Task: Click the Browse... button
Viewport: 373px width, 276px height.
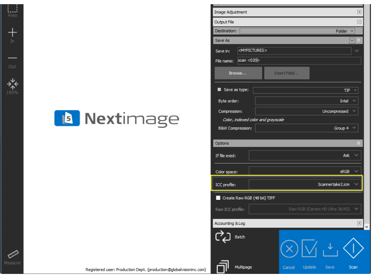Action: click(238, 73)
